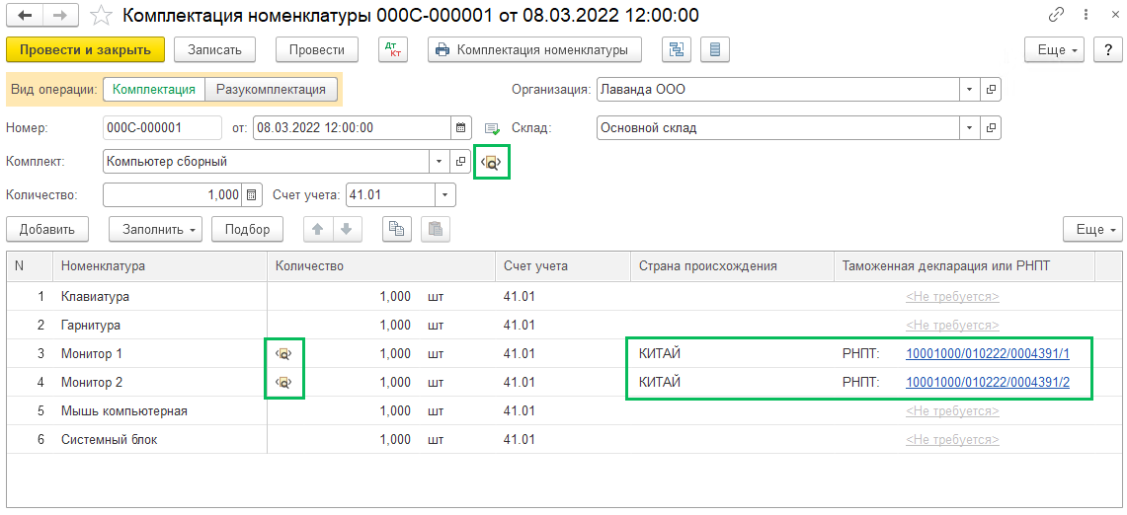The height and width of the screenshot is (515, 1127).
Task: Click the traceability icon for Монитор 2
Action: pyautogui.click(x=284, y=382)
